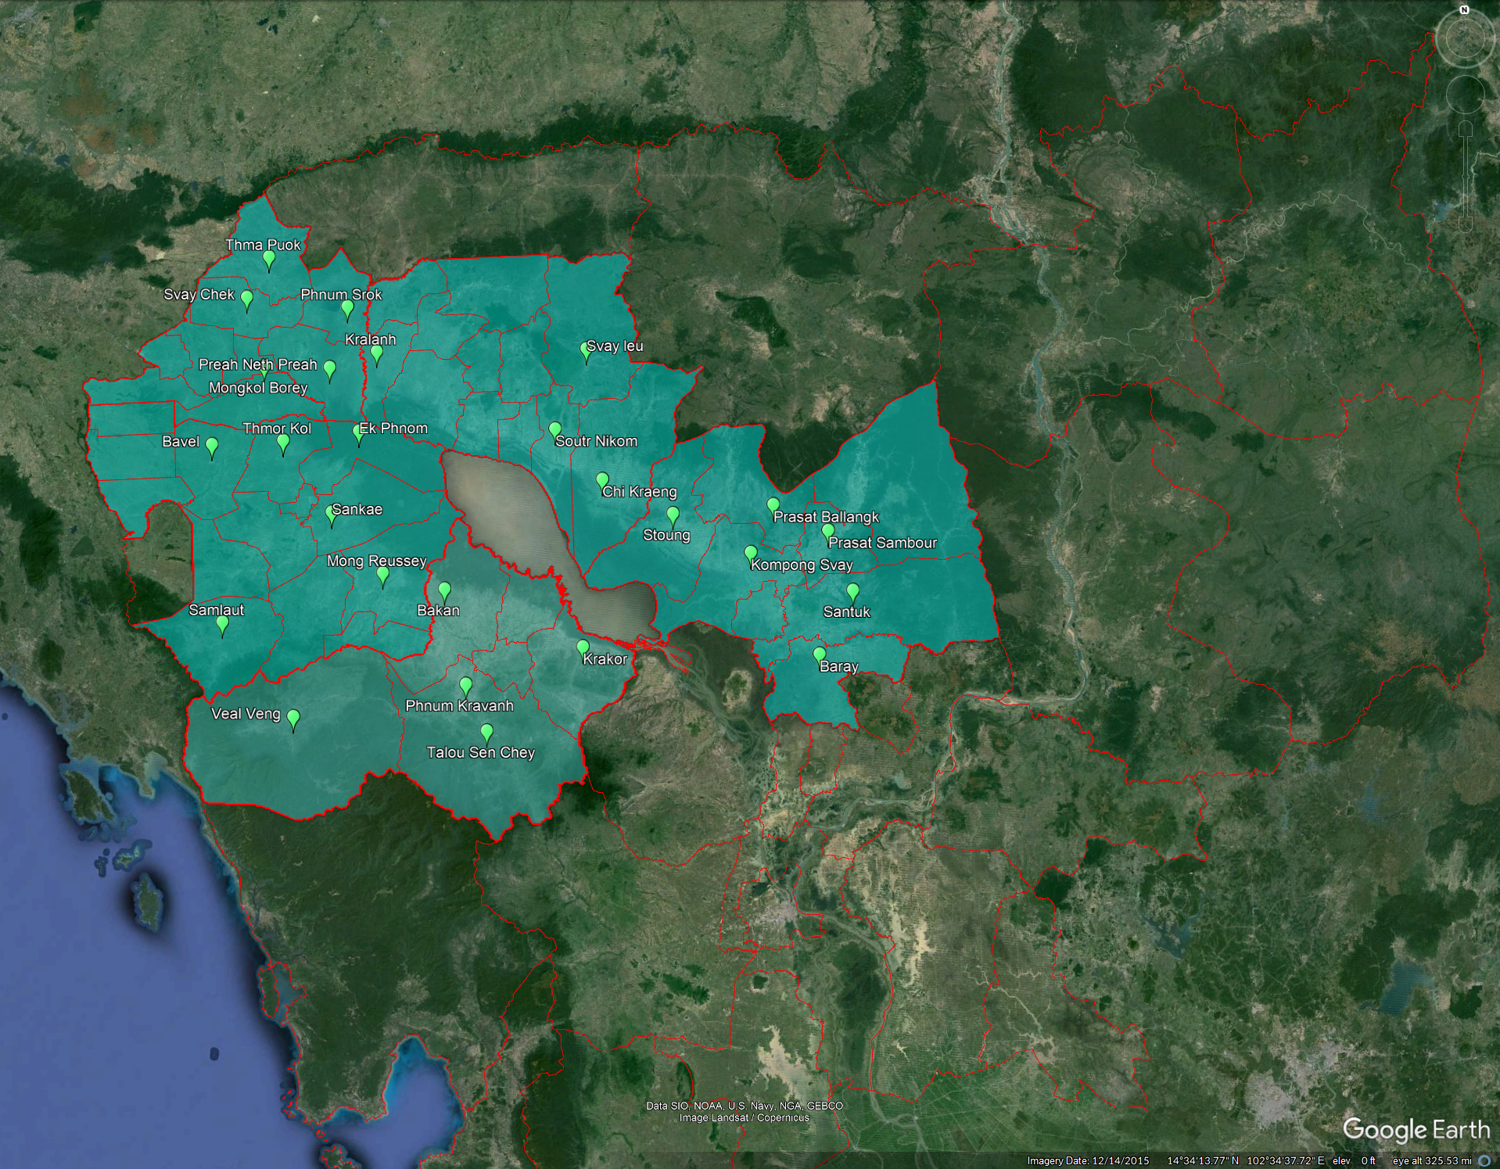Select the Santuk placemark pin

click(x=852, y=591)
